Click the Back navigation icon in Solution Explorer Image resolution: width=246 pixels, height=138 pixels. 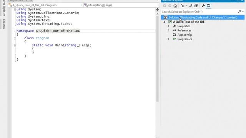165,6
